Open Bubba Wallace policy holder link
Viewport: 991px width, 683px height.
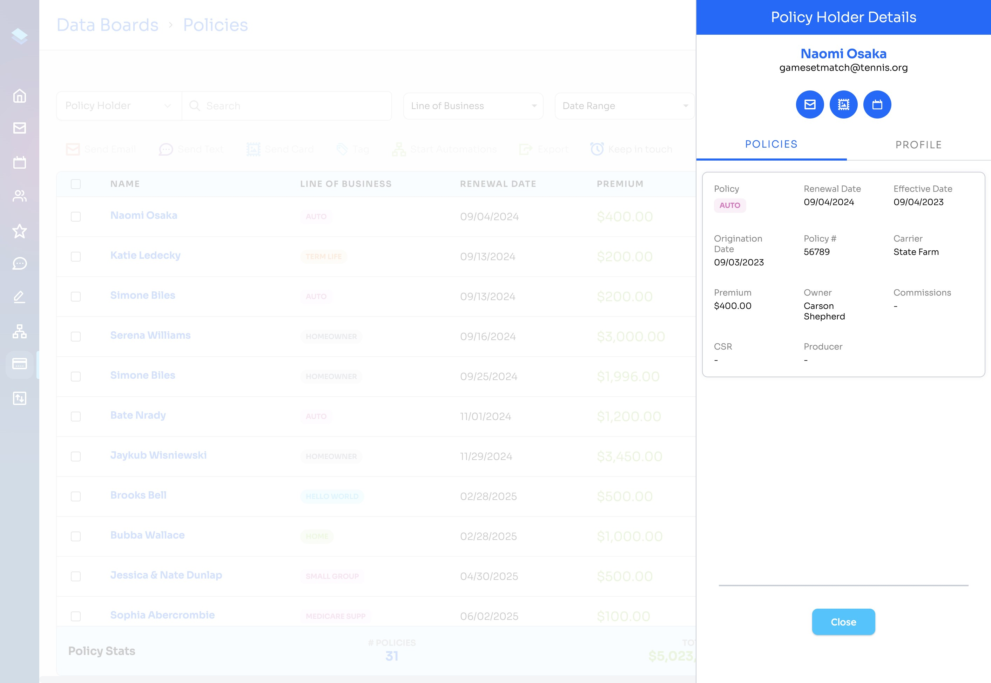tap(147, 535)
